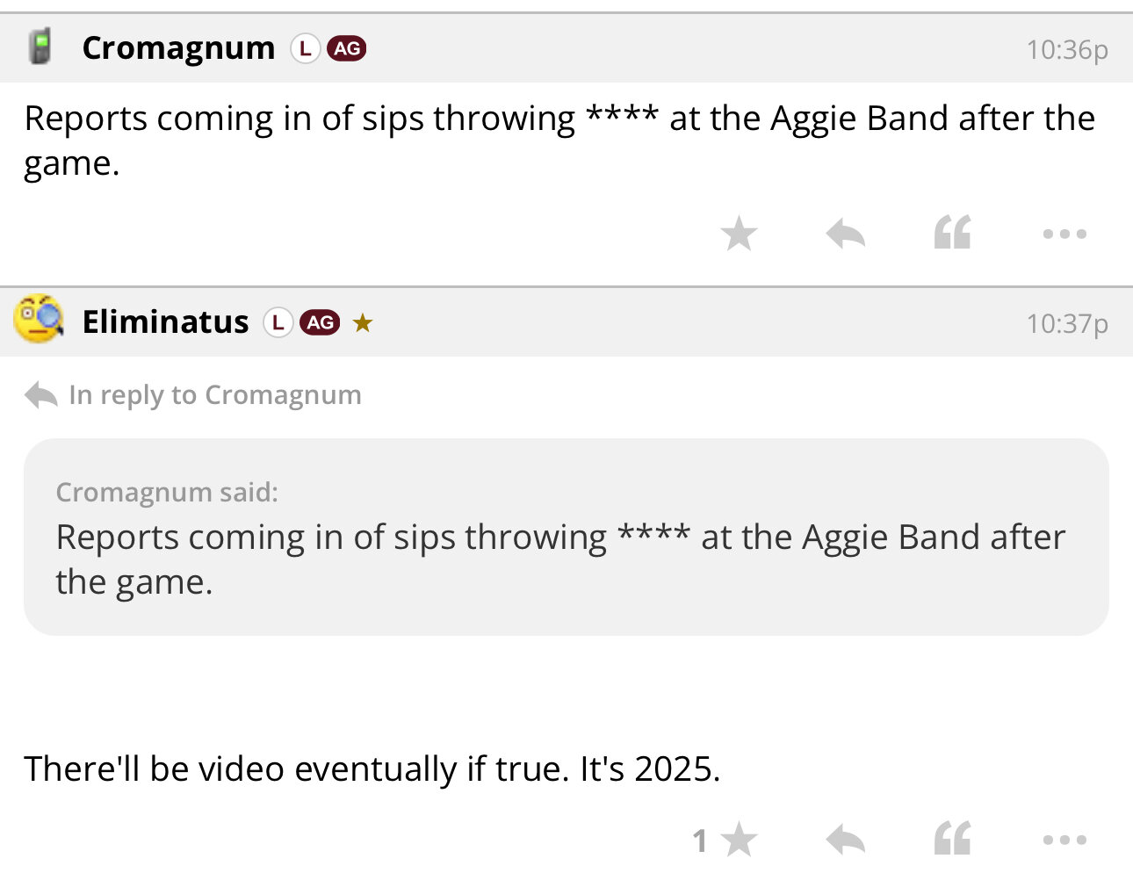The width and height of the screenshot is (1133, 873).
Task: Click the L badge beside Eliminatus
Action: [278, 322]
